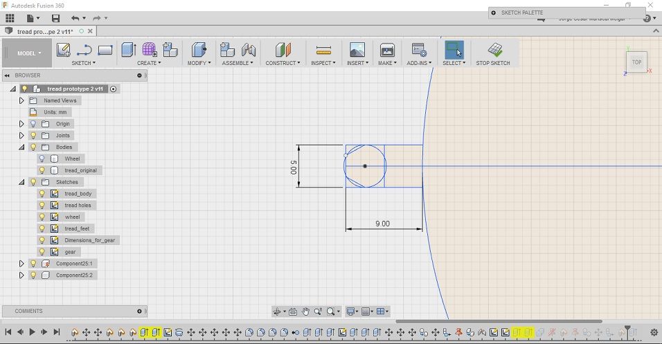
Task: Toggle visibility bulb of tread_original body
Action: pyautogui.click(x=42, y=170)
